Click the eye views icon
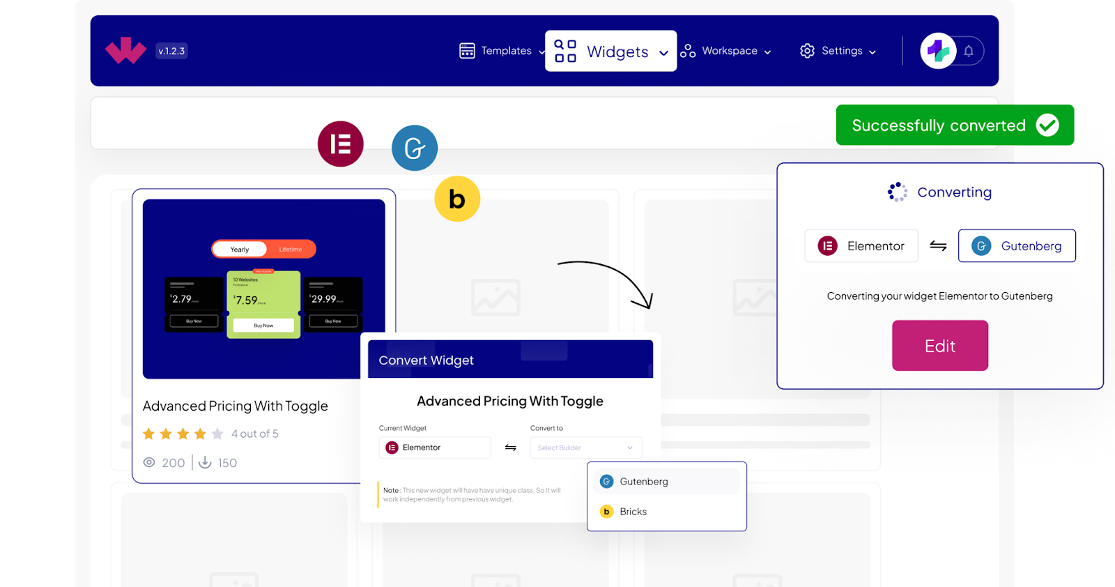Viewport: 1115px width, 587px height. point(149,462)
